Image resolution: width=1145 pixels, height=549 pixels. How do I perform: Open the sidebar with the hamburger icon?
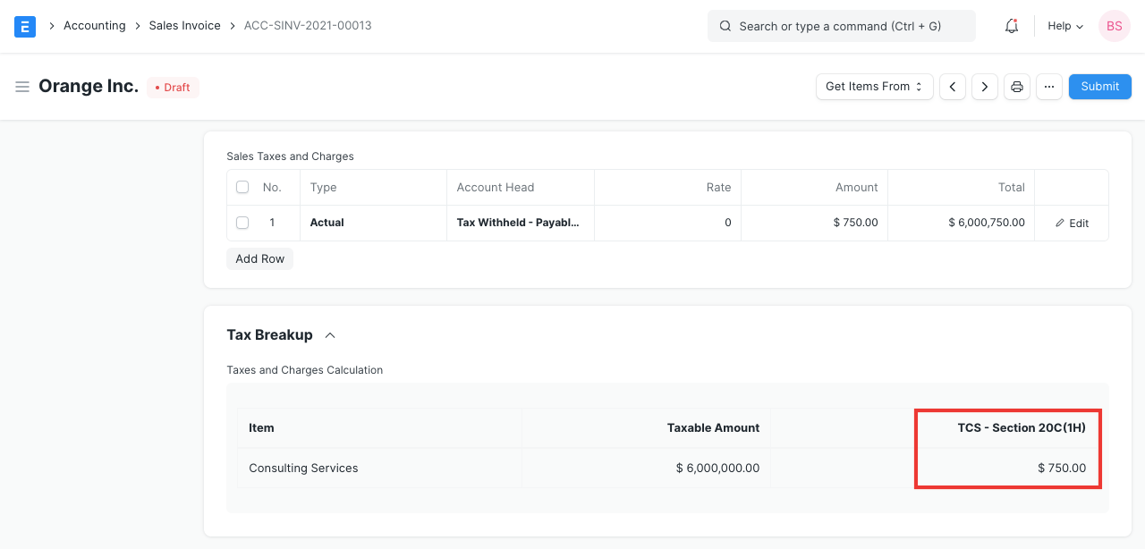click(x=22, y=87)
